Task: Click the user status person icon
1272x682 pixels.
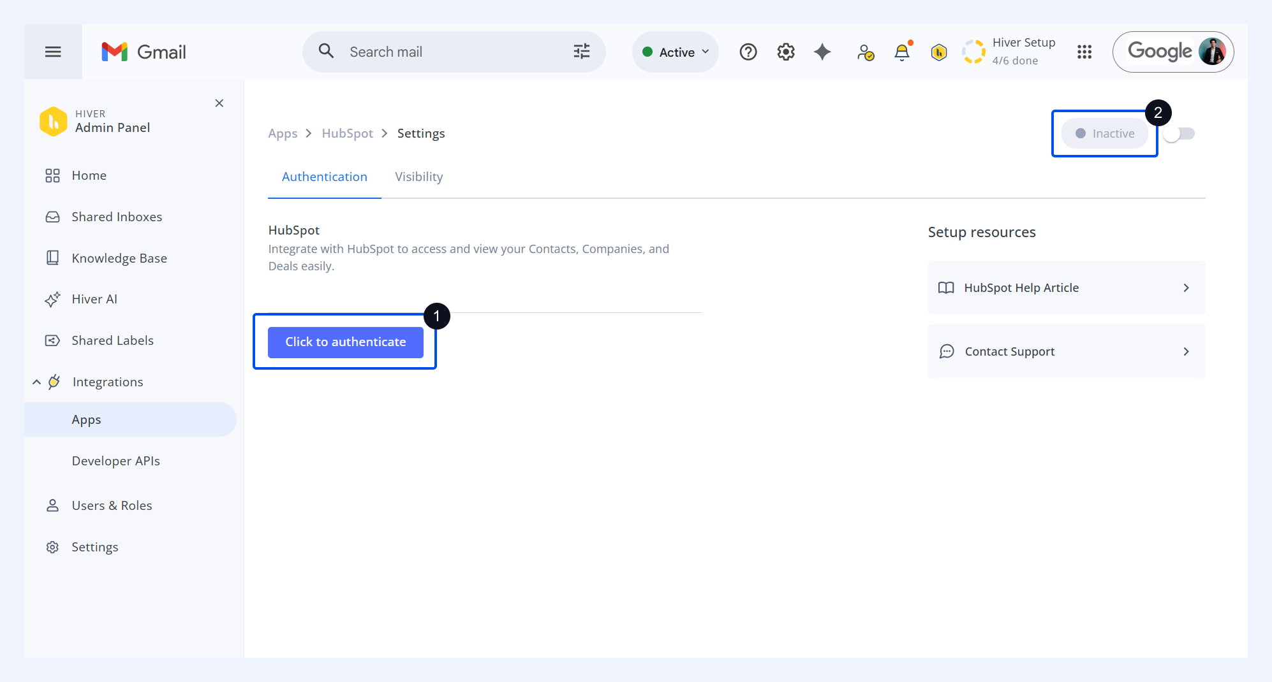Action: 865,52
